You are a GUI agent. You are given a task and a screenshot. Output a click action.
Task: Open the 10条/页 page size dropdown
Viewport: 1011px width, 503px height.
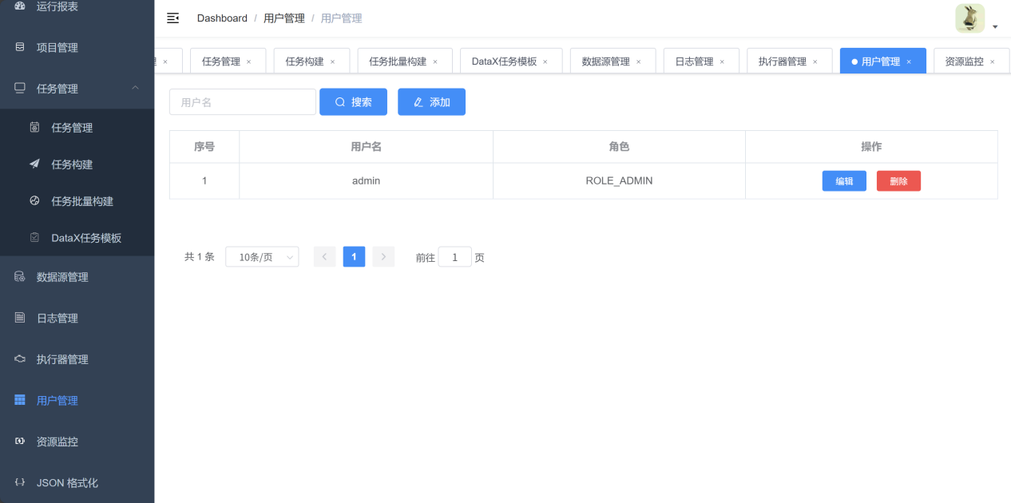point(262,256)
